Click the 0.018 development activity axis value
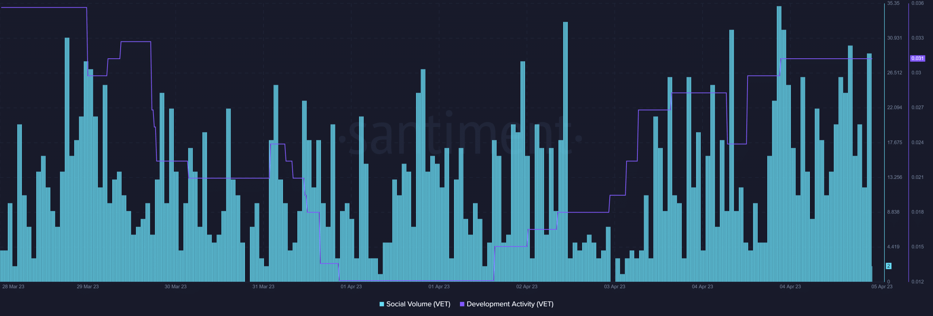933x316 pixels. (917, 212)
